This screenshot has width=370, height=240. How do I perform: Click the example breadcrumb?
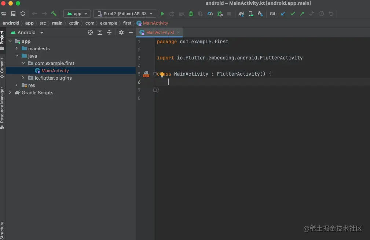[109, 23]
